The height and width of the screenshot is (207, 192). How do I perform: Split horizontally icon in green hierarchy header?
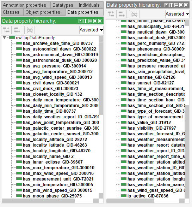point(90,21)
